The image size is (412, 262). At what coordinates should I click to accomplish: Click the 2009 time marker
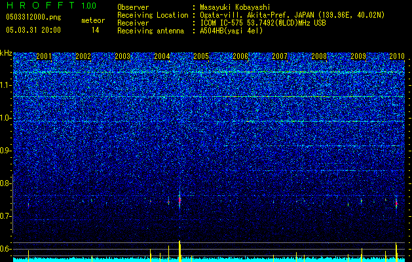(359, 56)
